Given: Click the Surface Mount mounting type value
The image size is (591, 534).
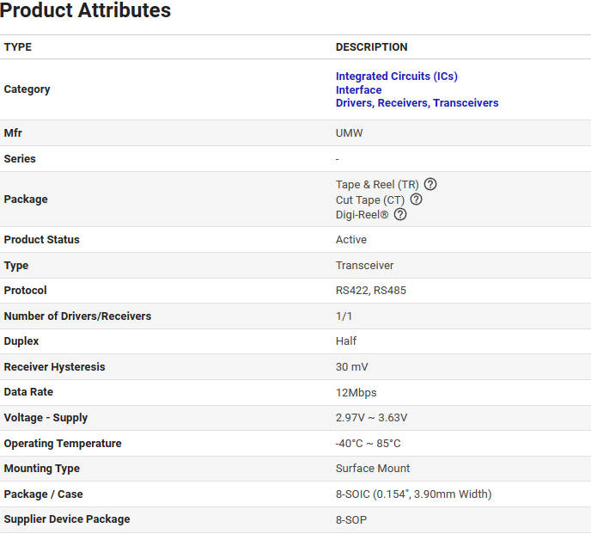Looking at the screenshot, I should pos(373,469).
